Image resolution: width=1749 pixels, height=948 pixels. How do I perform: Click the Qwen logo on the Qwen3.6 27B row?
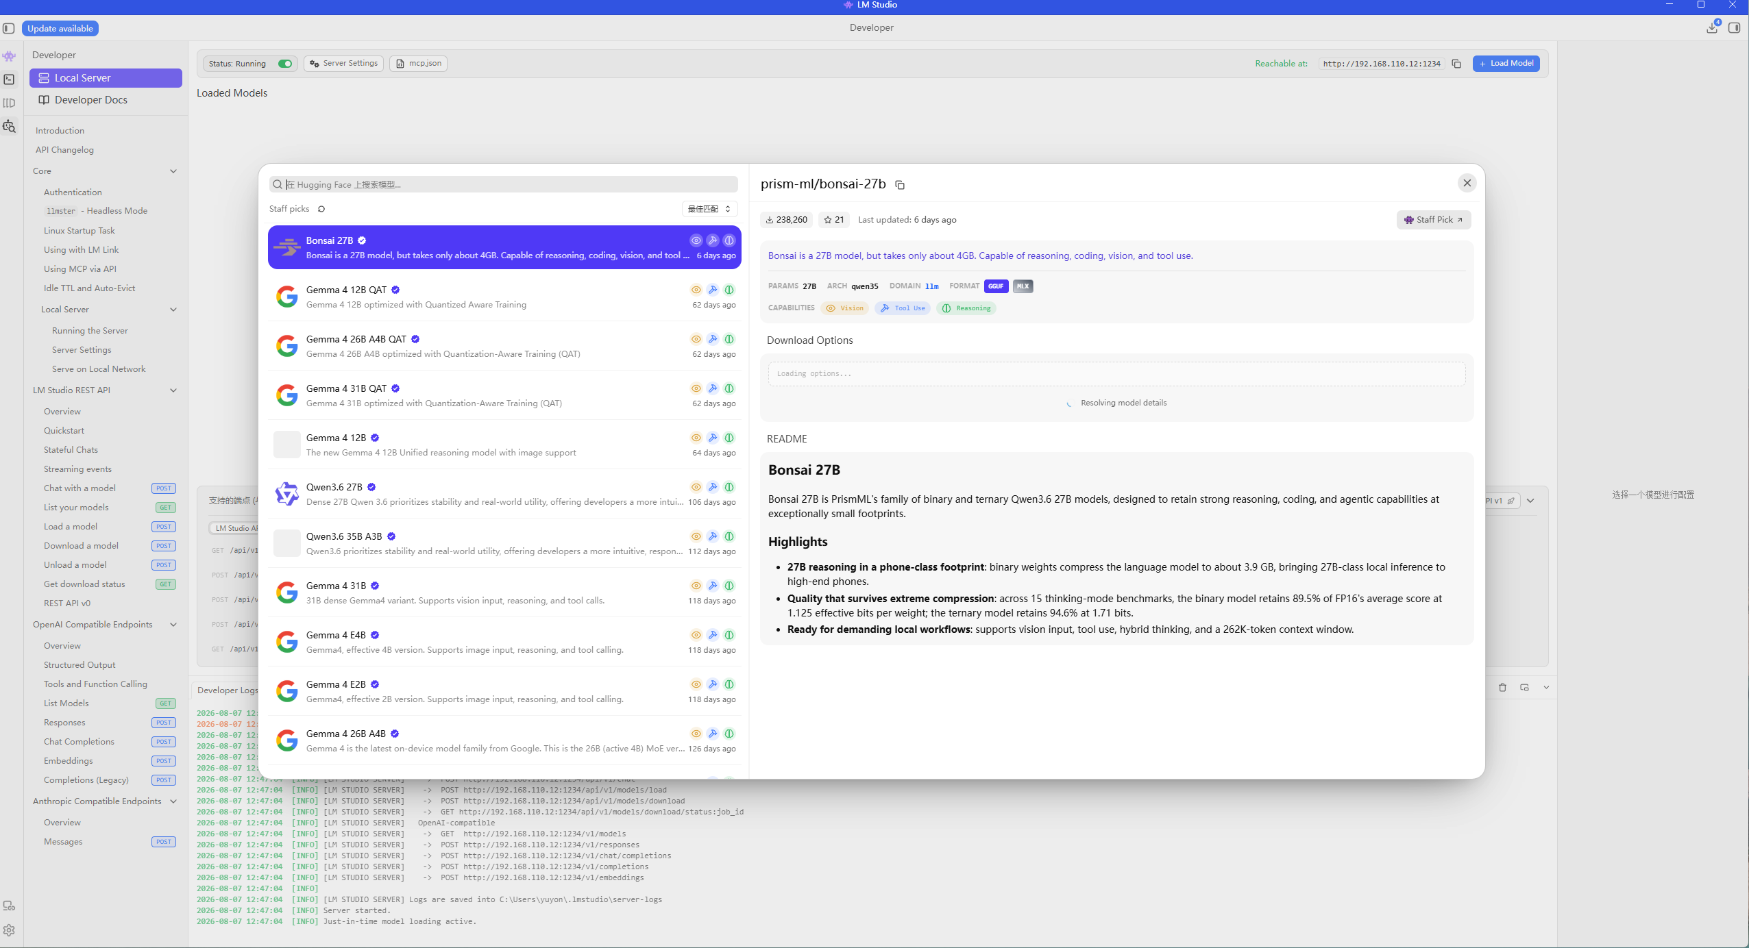pos(287,494)
